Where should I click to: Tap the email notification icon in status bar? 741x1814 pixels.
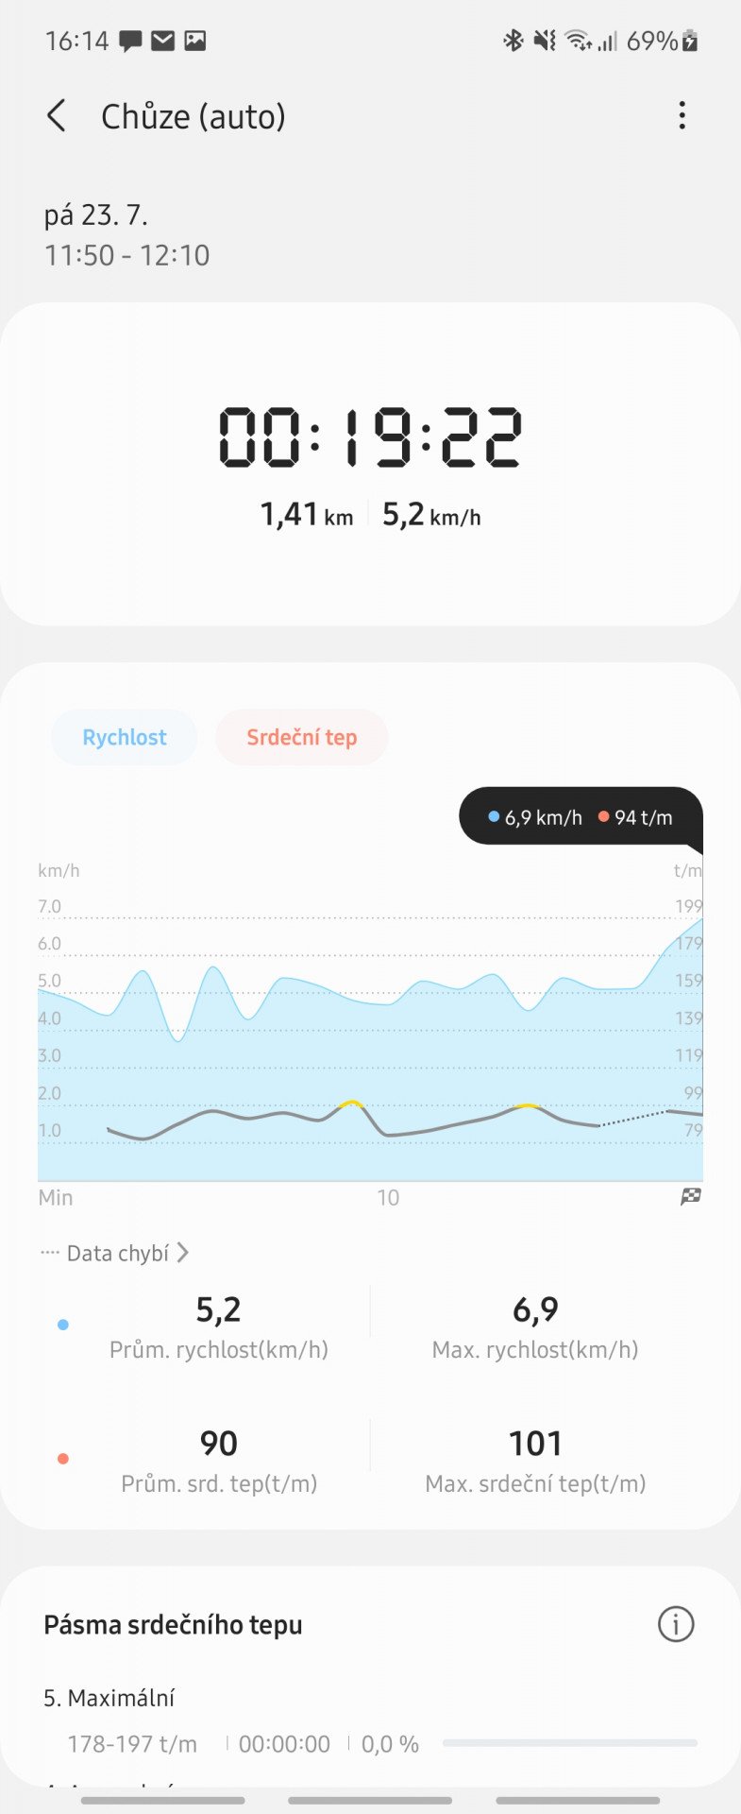tap(162, 40)
